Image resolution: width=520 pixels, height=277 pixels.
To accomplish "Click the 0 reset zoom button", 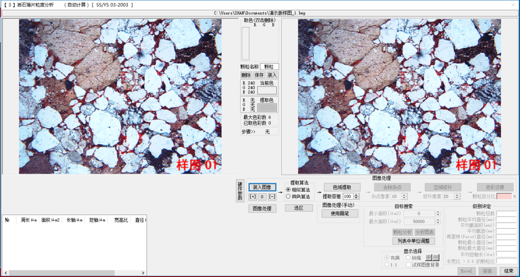I will coord(262,197).
